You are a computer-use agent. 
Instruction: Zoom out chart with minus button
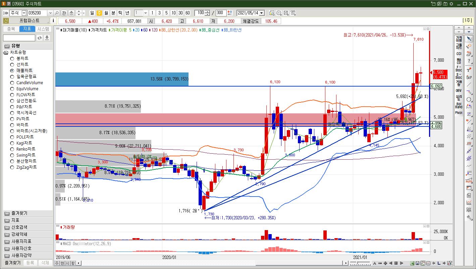tap(380, 263)
